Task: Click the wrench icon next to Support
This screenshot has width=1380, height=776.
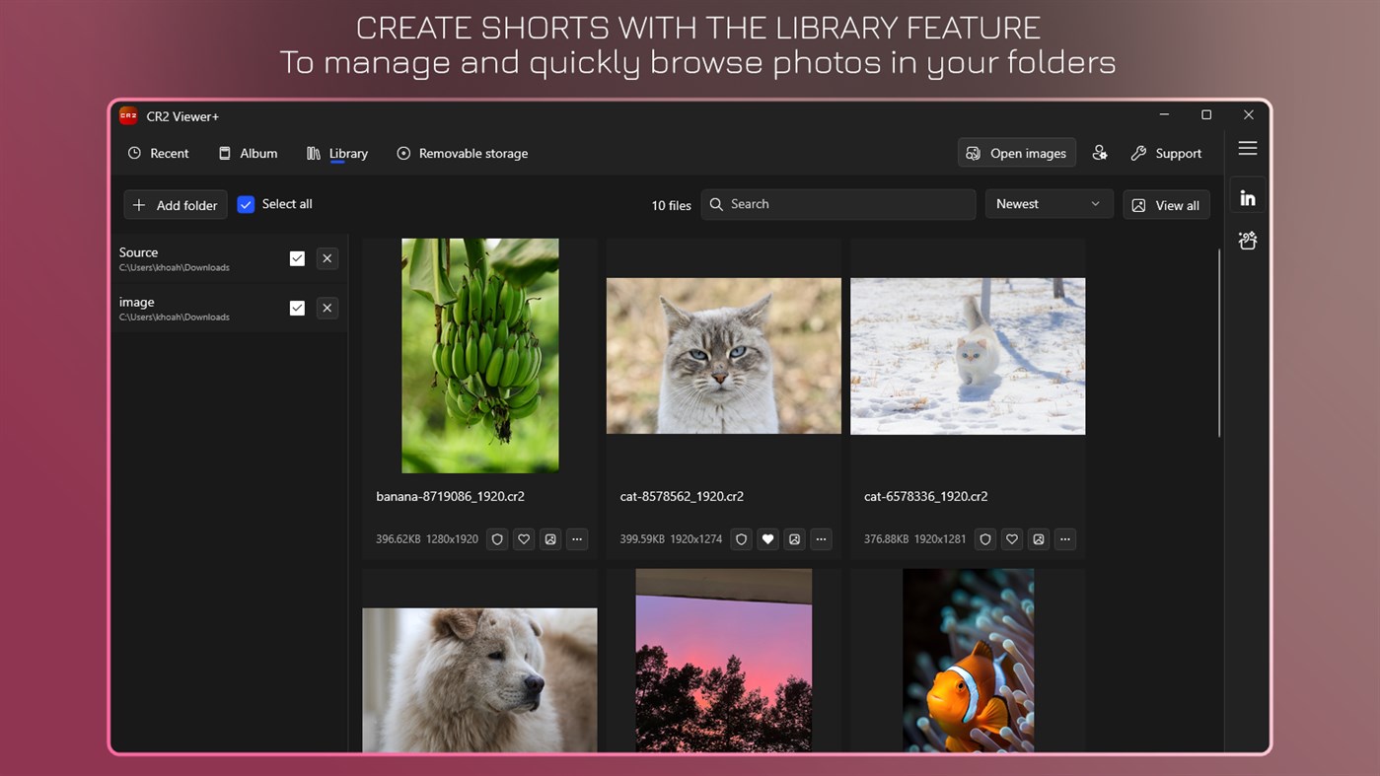Action: point(1142,153)
